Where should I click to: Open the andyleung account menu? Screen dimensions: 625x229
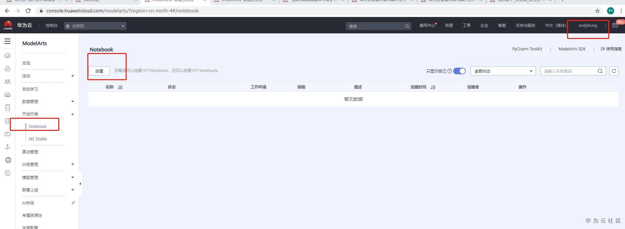[588, 26]
